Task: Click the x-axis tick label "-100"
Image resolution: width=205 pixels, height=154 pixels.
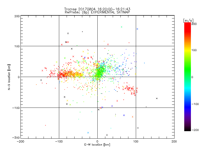Action: 59,141
